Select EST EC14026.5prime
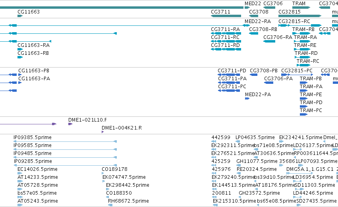 pyautogui.click(x=37, y=170)
